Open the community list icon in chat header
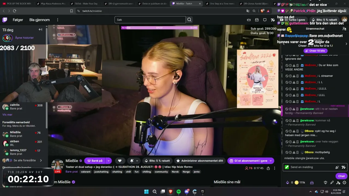This screenshot has height=196, width=349. coord(344,29)
